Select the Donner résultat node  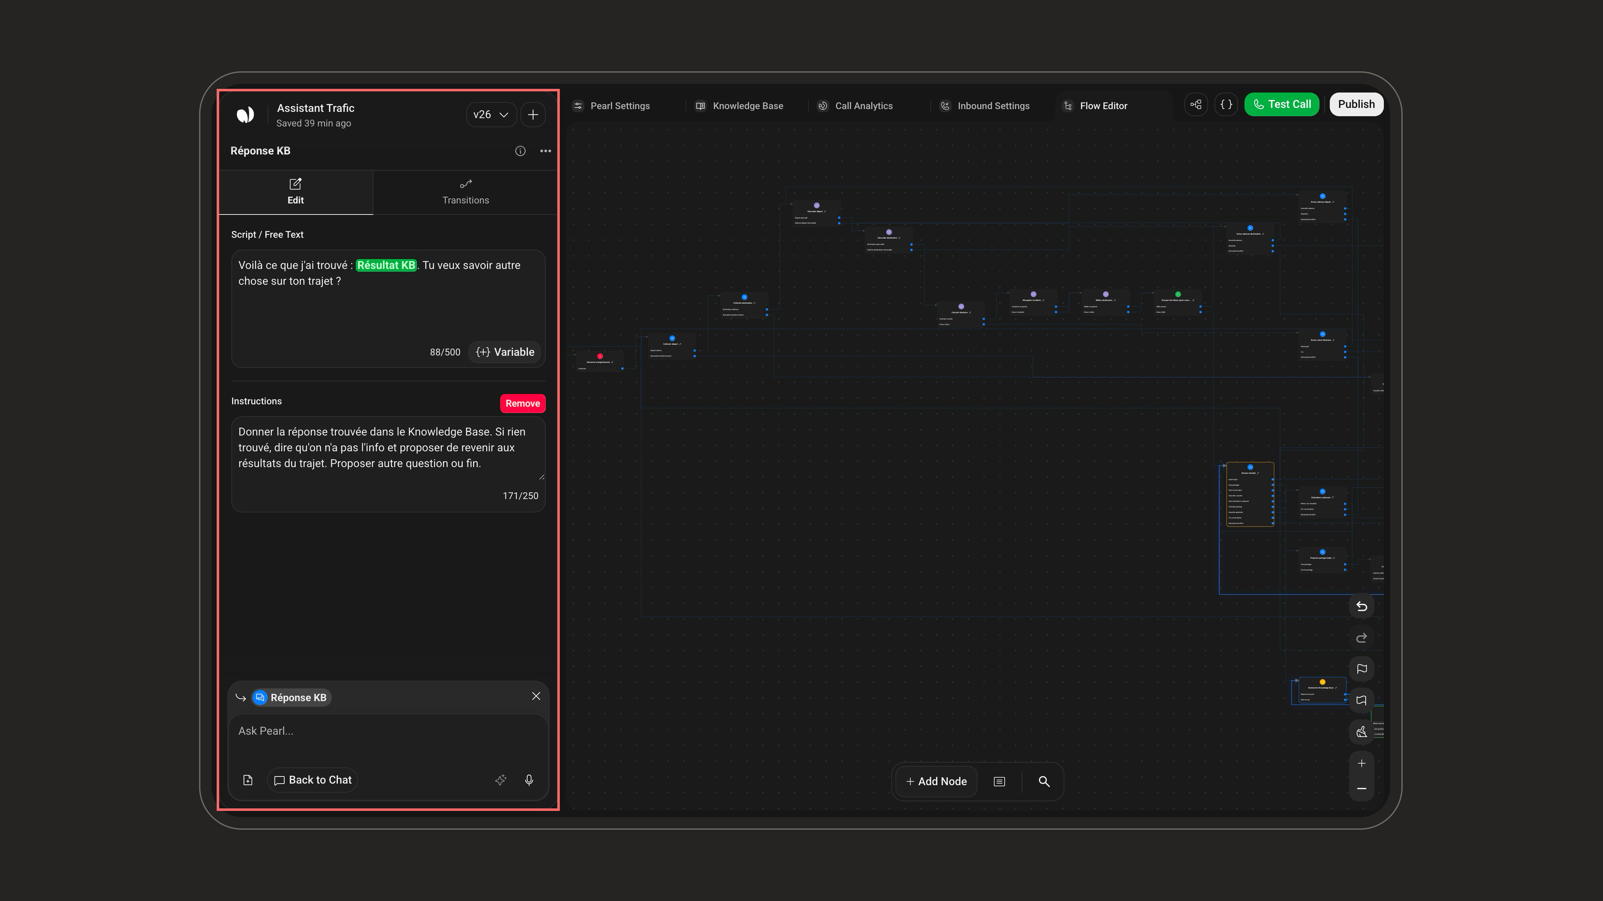1250,494
